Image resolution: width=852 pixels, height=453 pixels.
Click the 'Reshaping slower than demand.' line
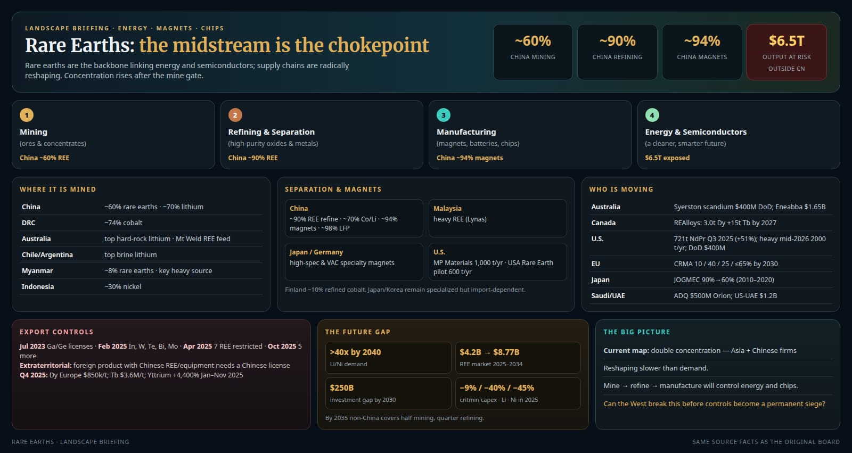point(656,368)
